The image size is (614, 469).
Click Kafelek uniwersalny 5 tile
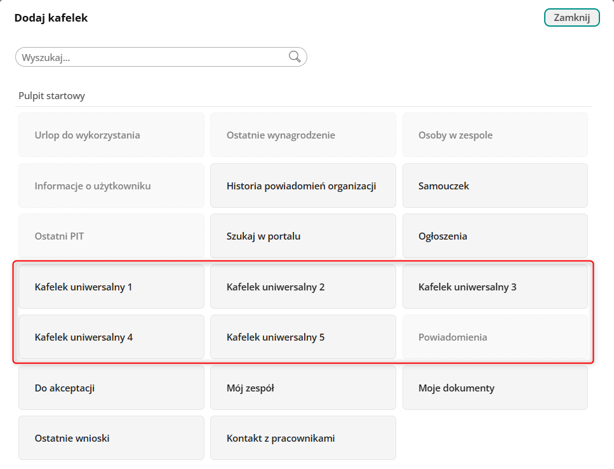click(303, 337)
